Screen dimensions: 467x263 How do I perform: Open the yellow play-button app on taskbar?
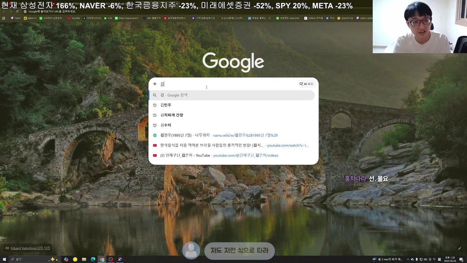[75, 259]
